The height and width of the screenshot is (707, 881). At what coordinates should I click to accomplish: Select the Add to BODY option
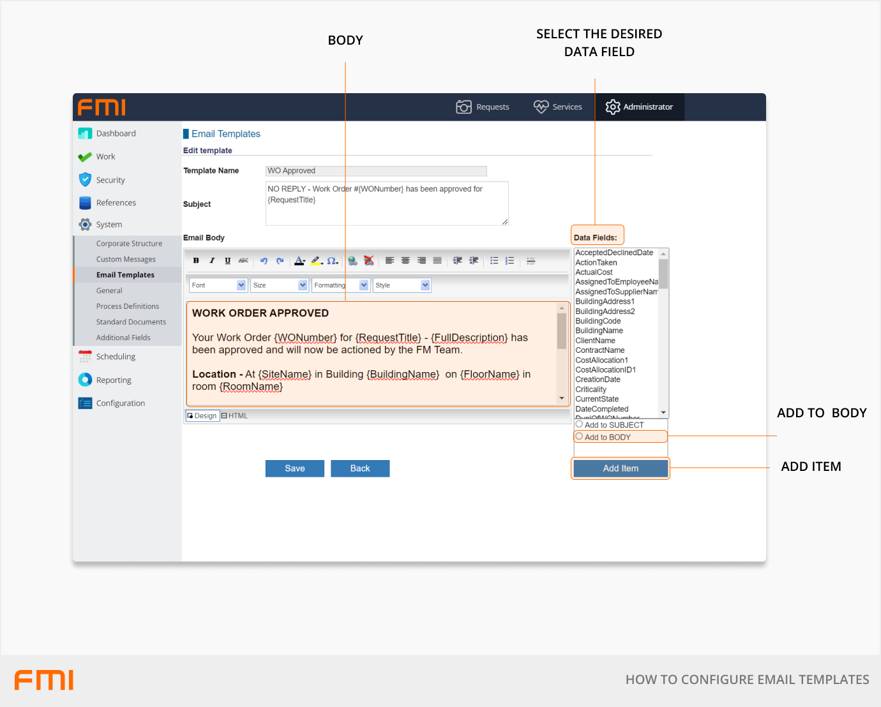[x=579, y=437]
